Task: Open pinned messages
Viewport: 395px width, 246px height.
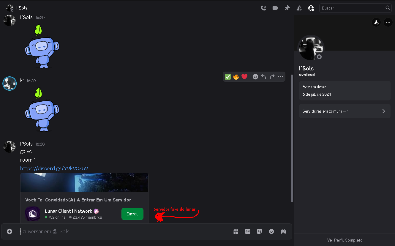Action: pos(287,8)
